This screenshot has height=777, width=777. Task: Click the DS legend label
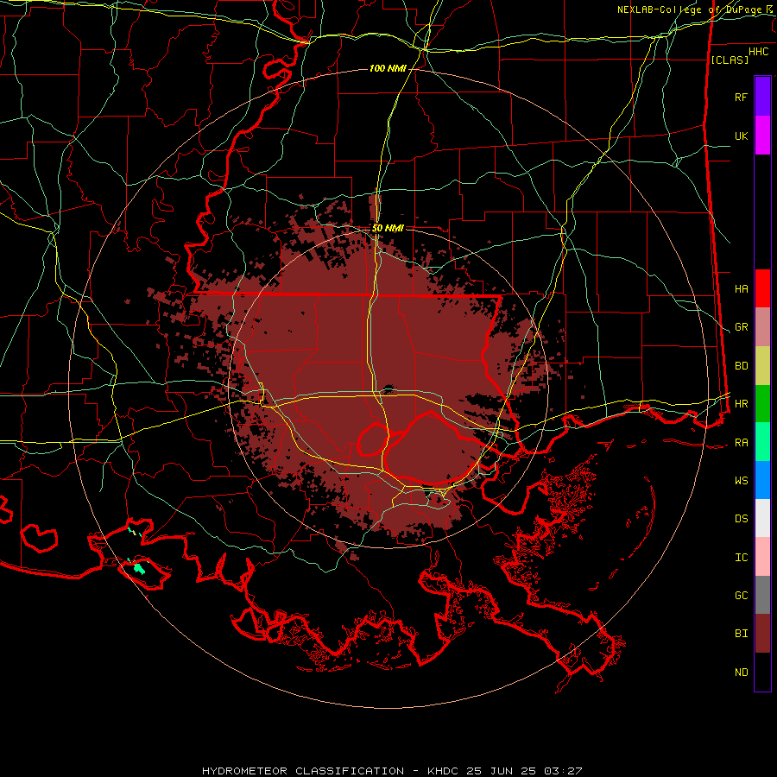click(x=741, y=519)
